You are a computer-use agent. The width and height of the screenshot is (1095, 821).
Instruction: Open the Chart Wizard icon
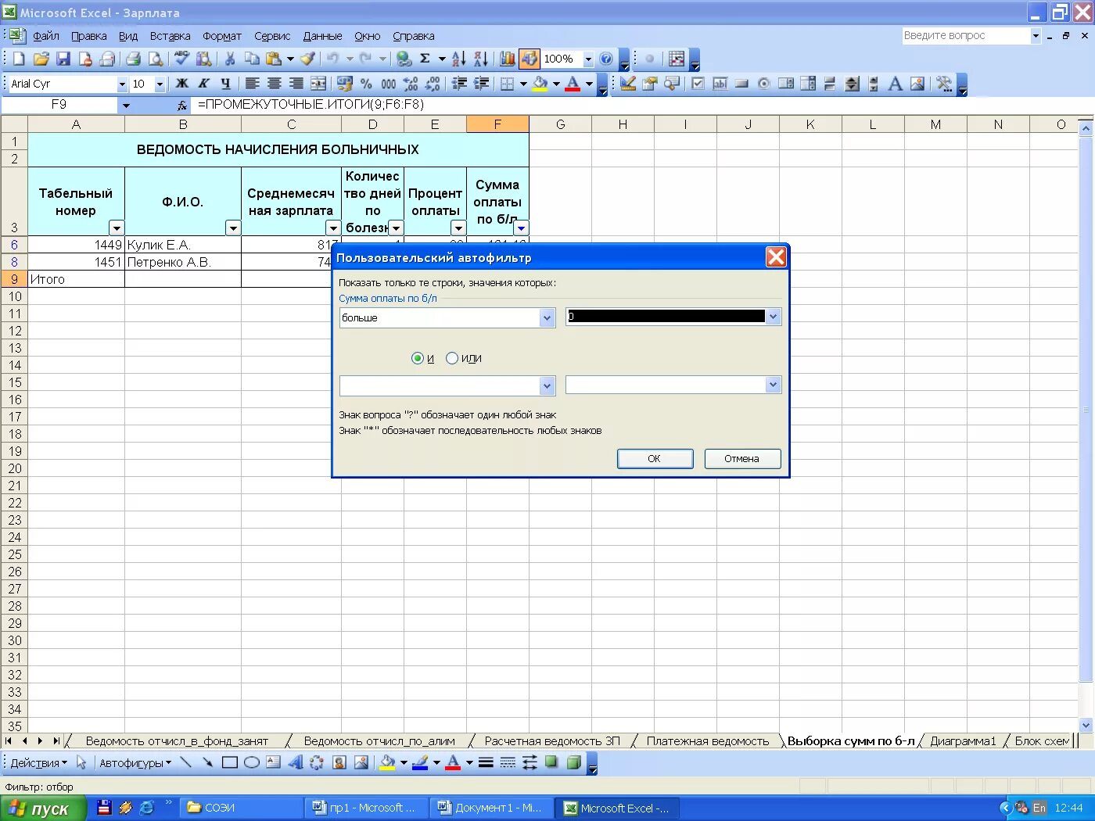[x=508, y=59]
